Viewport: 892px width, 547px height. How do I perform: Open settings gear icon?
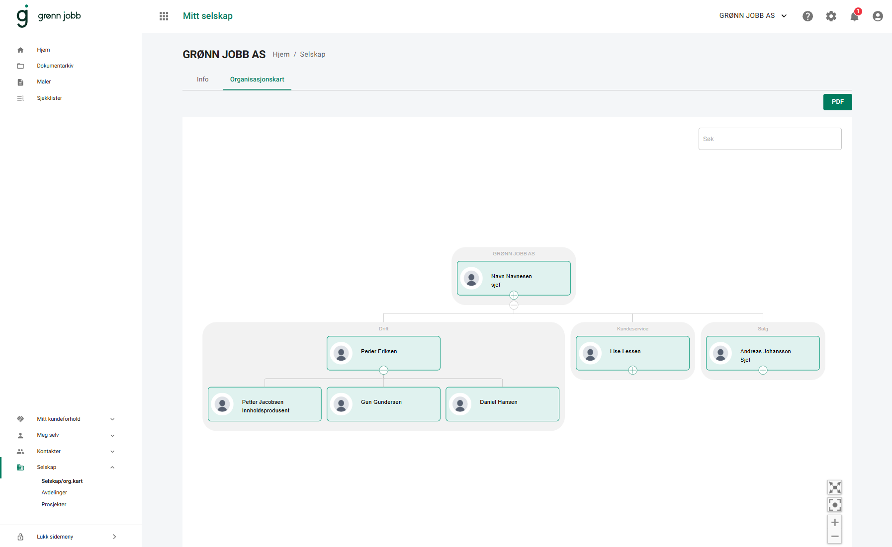pos(831,16)
